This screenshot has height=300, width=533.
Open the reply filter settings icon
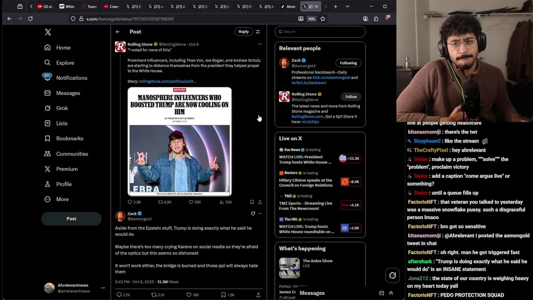258,32
